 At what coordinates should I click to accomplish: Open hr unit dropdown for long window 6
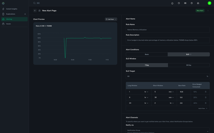pyautogui.click(x=146, y=97)
